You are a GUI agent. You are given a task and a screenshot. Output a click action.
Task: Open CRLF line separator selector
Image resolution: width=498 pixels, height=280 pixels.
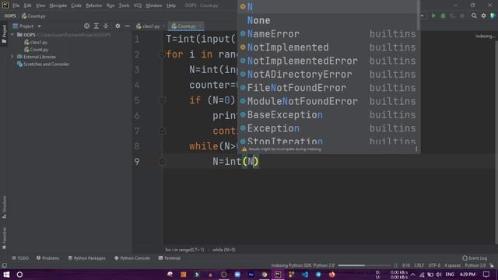pyautogui.click(x=419, y=265)
